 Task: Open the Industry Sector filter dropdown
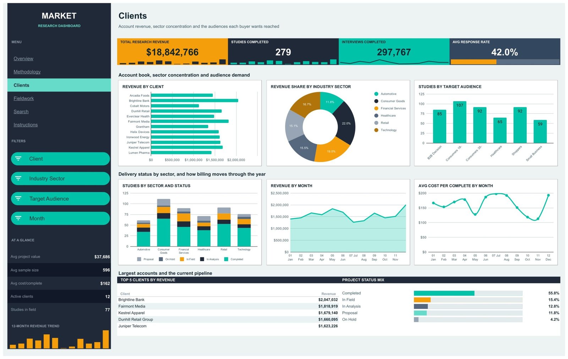(x=60, y=179)
